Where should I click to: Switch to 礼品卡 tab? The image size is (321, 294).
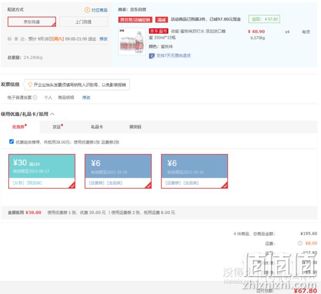pyautogui.click(x=97, y=127)
